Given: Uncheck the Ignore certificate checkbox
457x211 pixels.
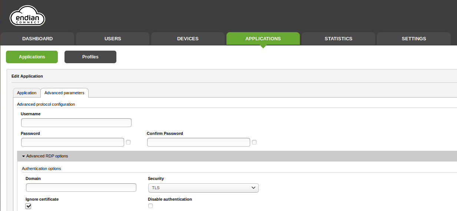Looking at the screenshot, I should tap(28, 206).
